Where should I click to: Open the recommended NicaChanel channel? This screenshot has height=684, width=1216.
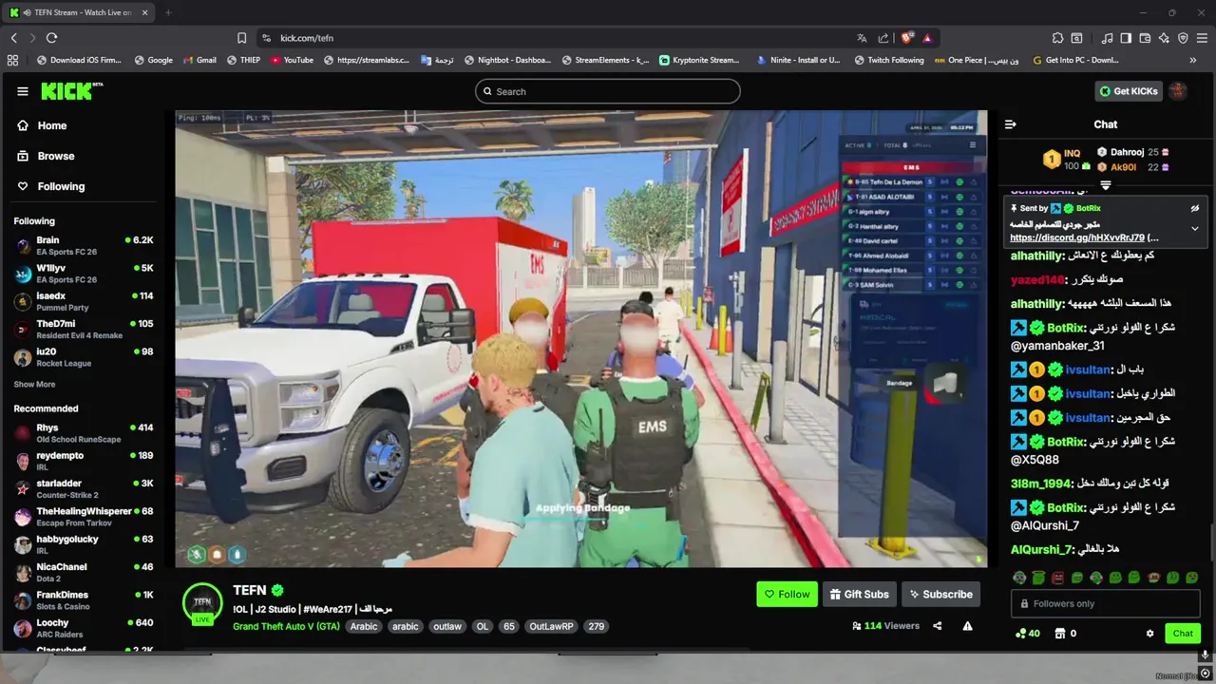point(84,572)
